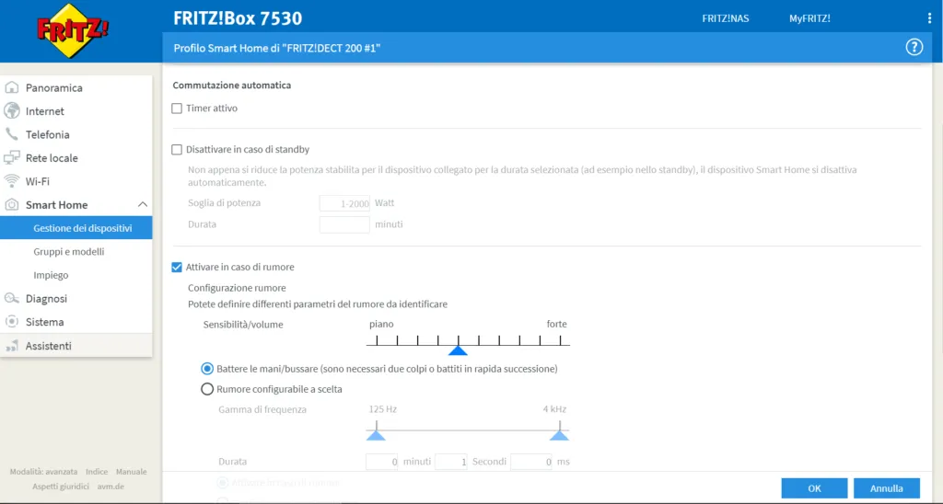Open MyFRITZ! link in header
Viewport: 943px width, 504px height.
(x=809, y=18)
